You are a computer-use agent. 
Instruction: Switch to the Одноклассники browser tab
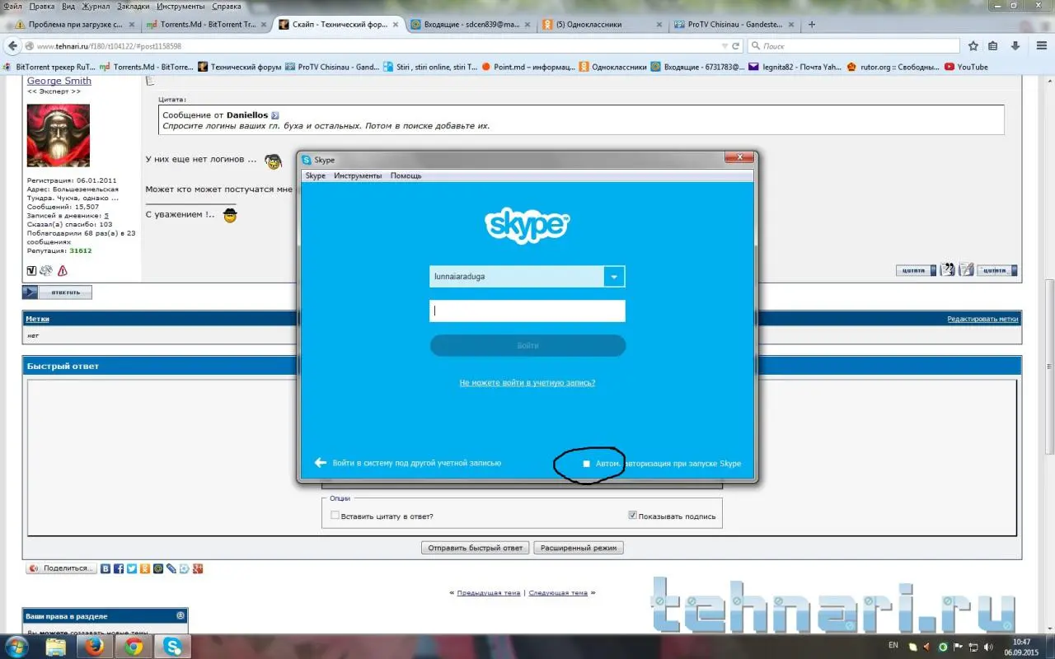(x=601, y=25)
